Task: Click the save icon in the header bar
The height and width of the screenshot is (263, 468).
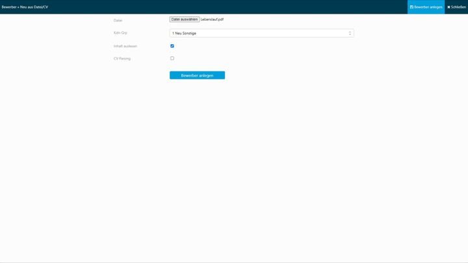Action: coord(411,7)
